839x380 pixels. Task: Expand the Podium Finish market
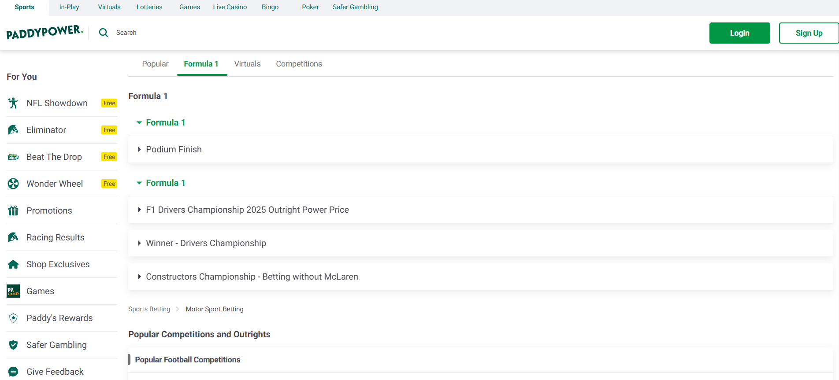pos(174,149)
